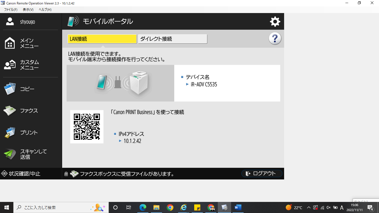Open Task View on the taskbar
Viewport: 379px width, 213px height.
[x=129, y=207]
